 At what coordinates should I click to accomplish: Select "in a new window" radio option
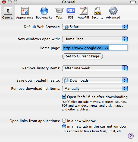pyautogui.click(x=64, y=121)
